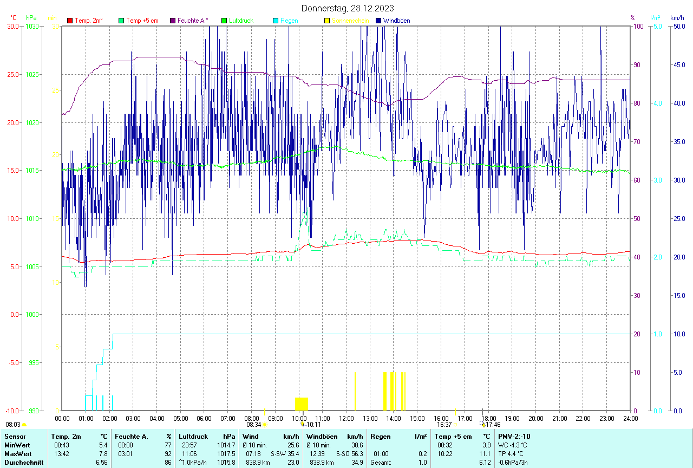Click the gust average value '34.9'
The height and width of the screenshot is (468, 693).
[357, 463]
